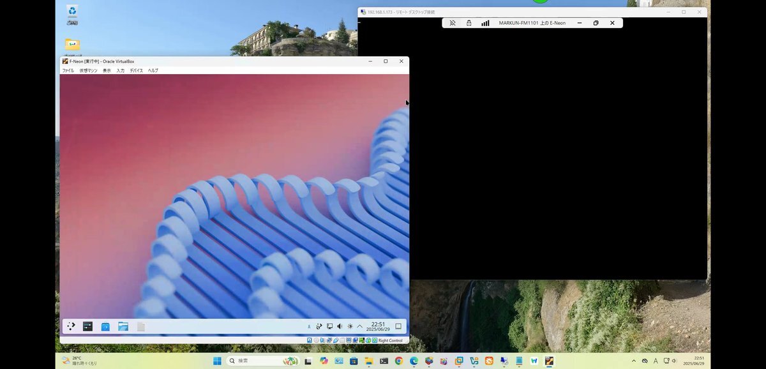This screenshot has width=766, height=369.
Task: Open the Windows network and volume quick settings
Action: tap(670, 361)
